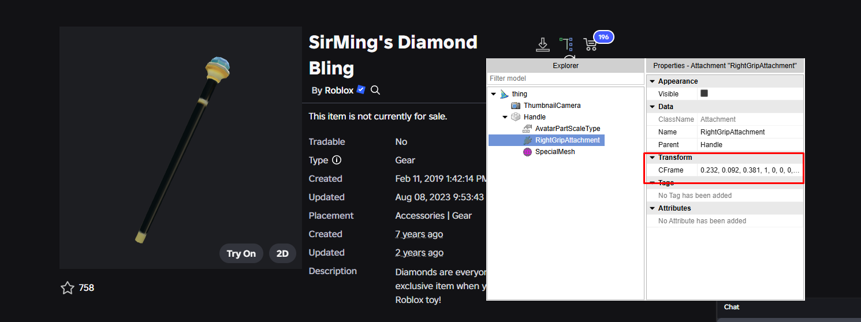Collapse the thing tree node arrow
This screenshot has height=322, width=861.
click(x=493, y=94)
